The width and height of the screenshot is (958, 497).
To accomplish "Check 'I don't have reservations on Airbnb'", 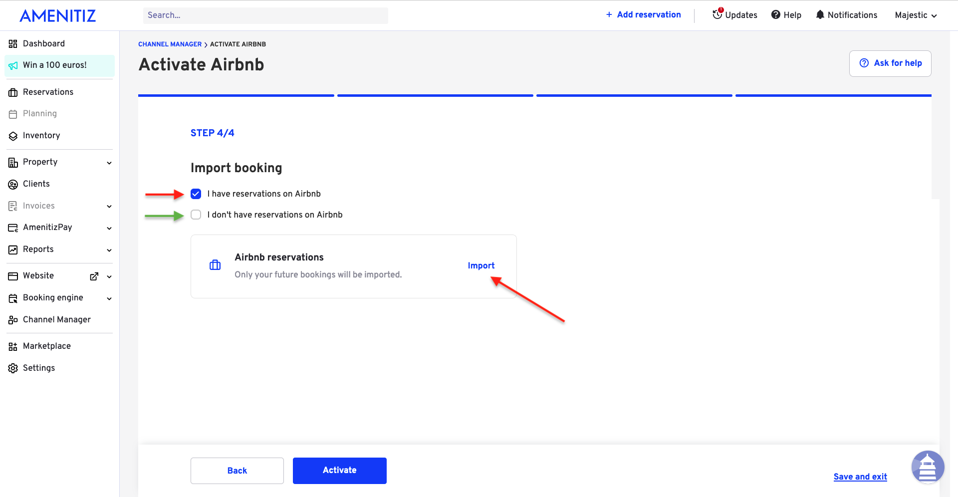I will click(x=196, y=215).
